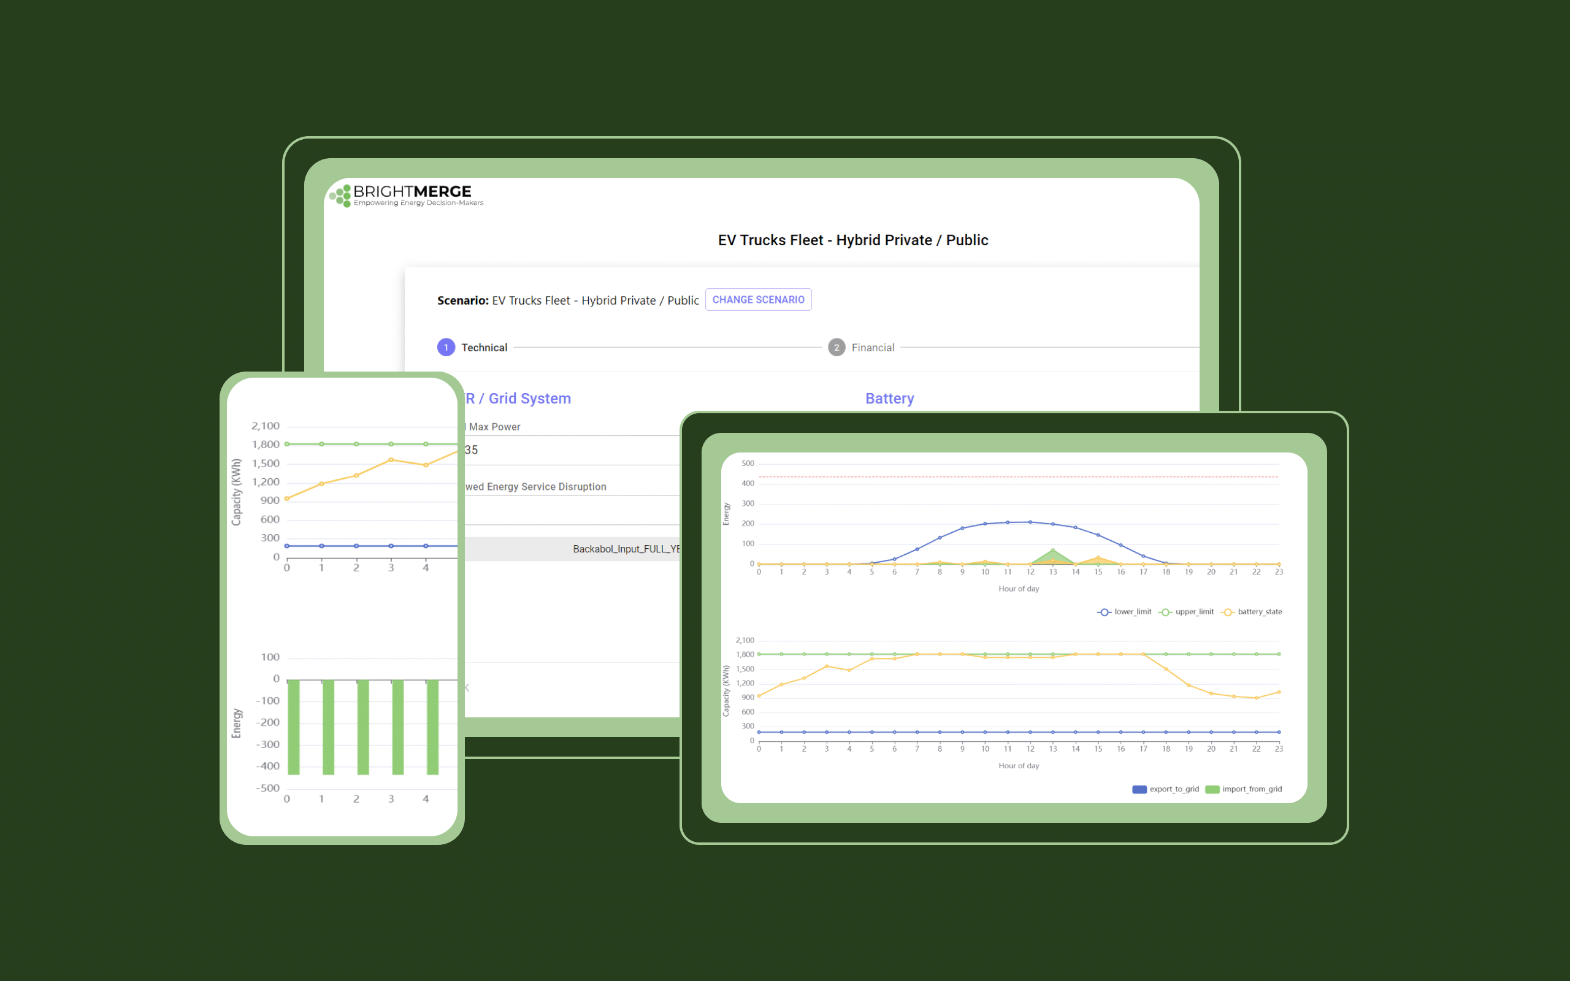Toggle the upper_limit legend series
The width and height of the screenshot is (1570, 981).
point(1186,612)
